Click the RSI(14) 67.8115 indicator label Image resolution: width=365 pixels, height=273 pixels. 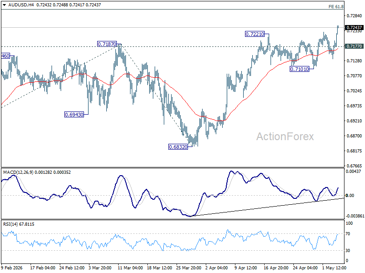pyautogui.click(x=19, y=224)
